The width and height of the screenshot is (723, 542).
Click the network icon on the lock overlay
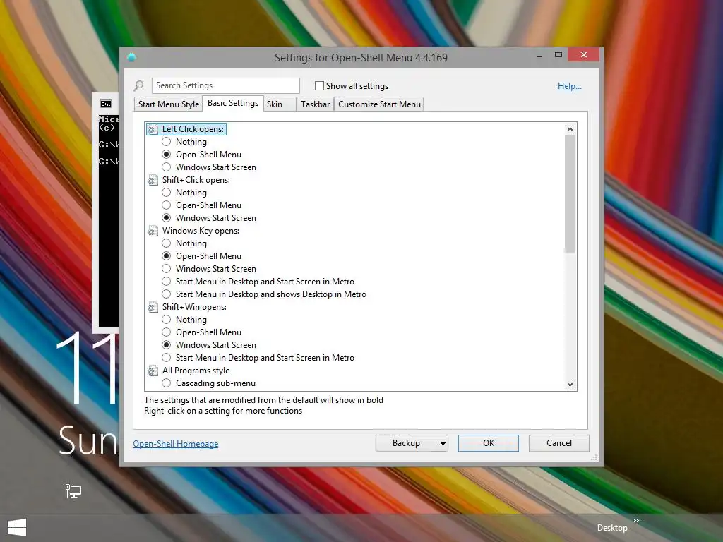(x=73, y=491)
